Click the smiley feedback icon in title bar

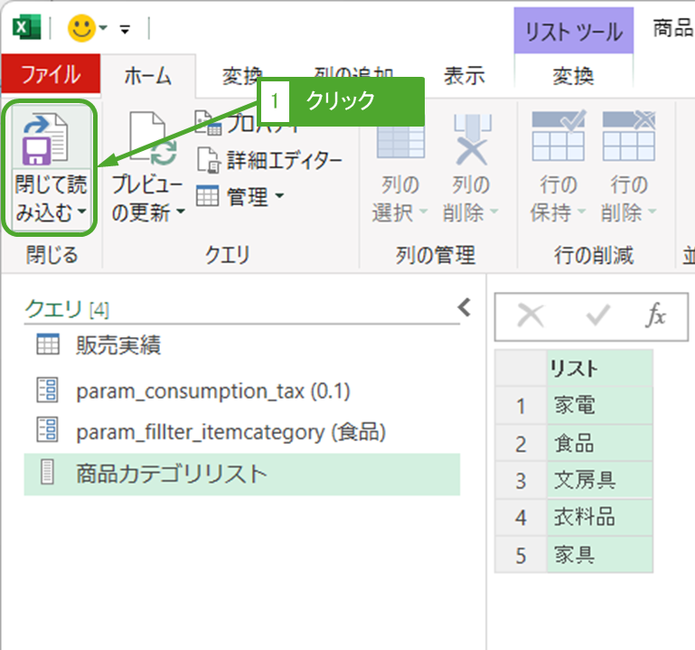(81, 29)
